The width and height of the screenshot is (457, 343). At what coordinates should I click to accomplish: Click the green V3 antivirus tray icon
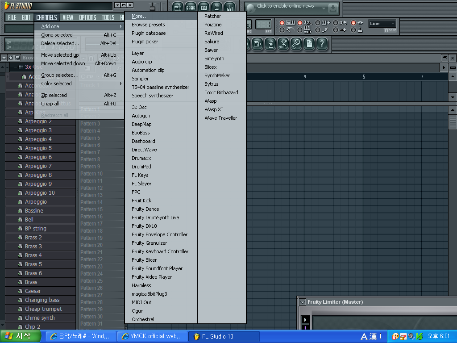(x=420, y=336)
